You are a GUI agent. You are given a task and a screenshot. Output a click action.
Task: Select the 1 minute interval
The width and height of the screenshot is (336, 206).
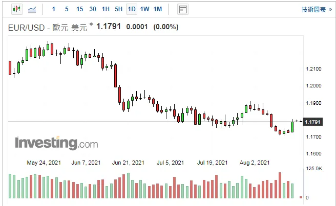(54, 9)
